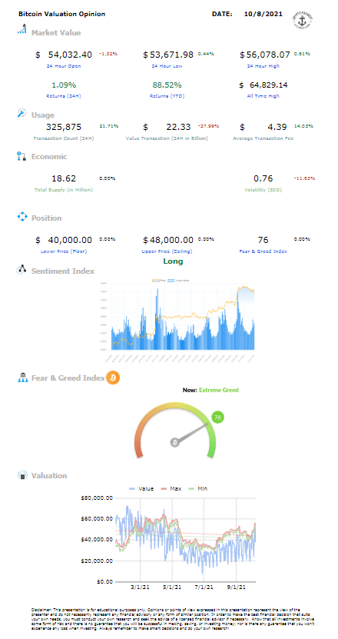
Task: Click the orange Bitcoin logo icon
Action: [113, 378]
